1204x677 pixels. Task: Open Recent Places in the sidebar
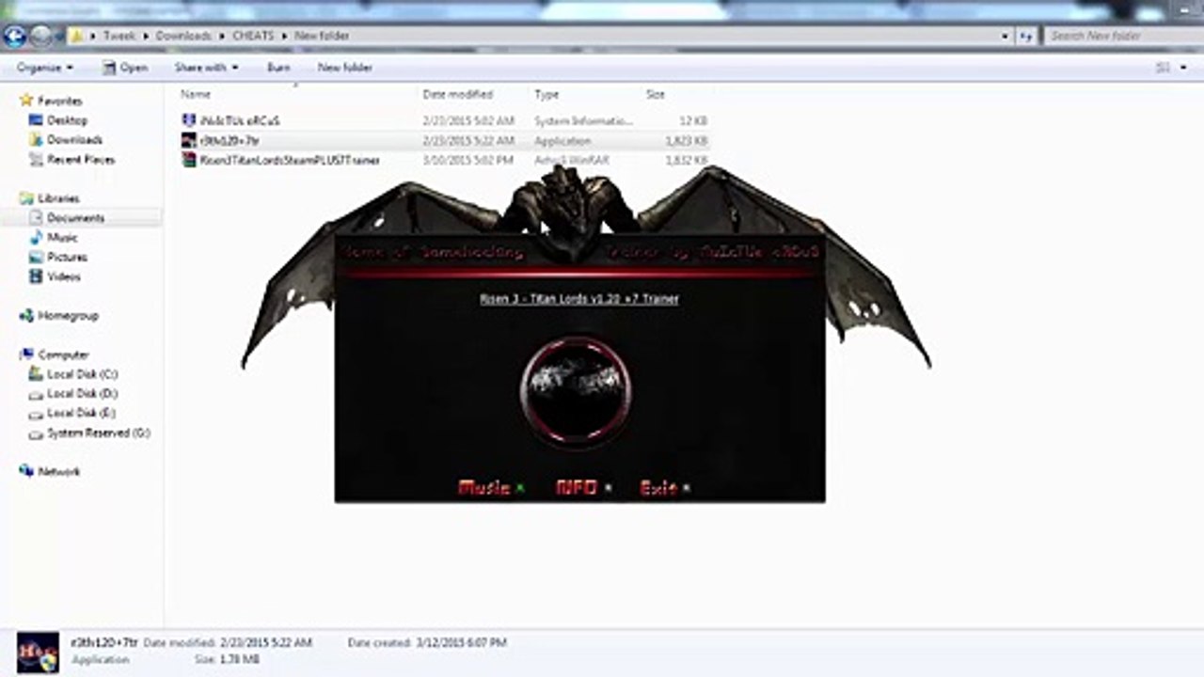[81, 160]
